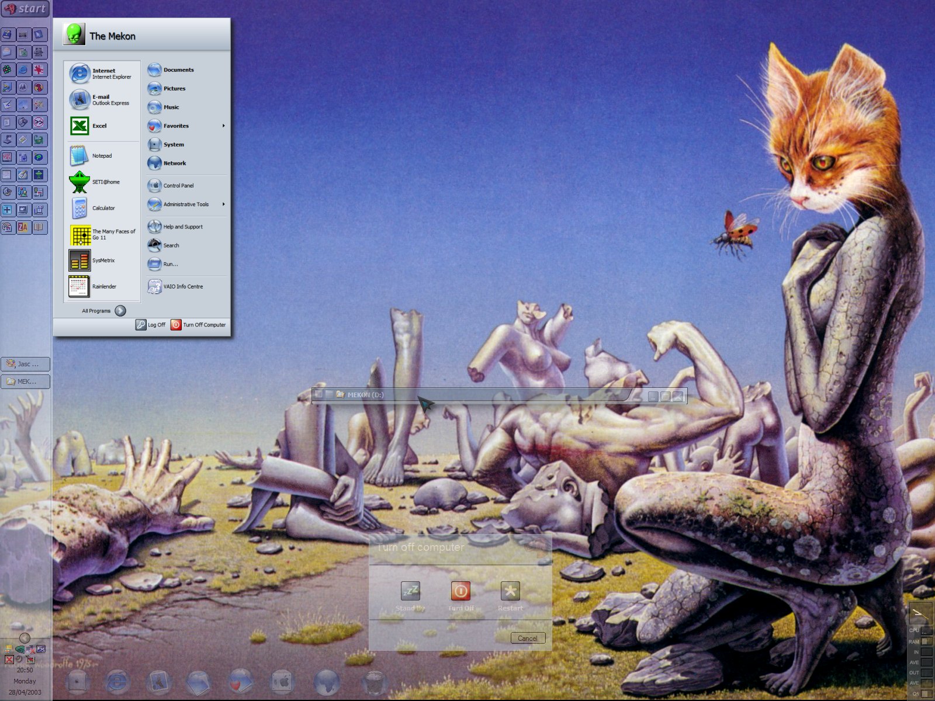
Task: Launch the Motorola M quick launch icon
Action: click(x=23, y=87)
